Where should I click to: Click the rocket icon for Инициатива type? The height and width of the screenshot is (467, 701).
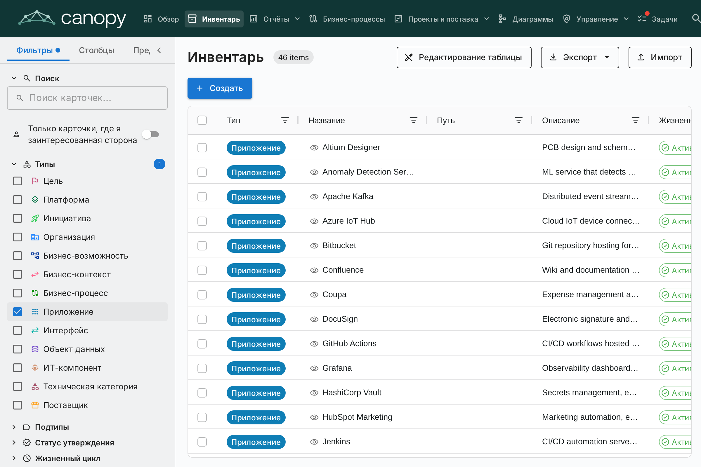(x=35, y=218)
